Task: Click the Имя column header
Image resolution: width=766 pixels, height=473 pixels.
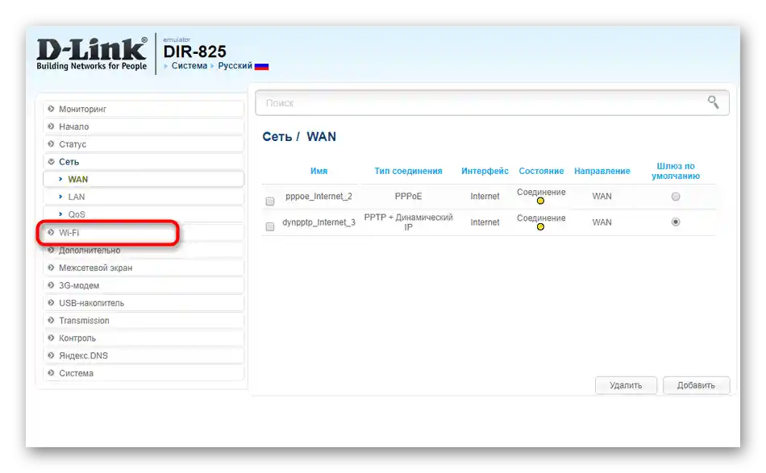Action: [x=318, y=171]
